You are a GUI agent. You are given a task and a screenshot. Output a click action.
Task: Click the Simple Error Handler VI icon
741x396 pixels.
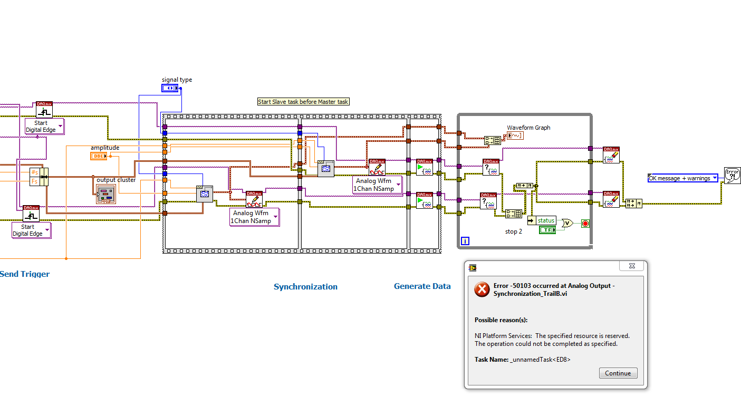[732, 176]
